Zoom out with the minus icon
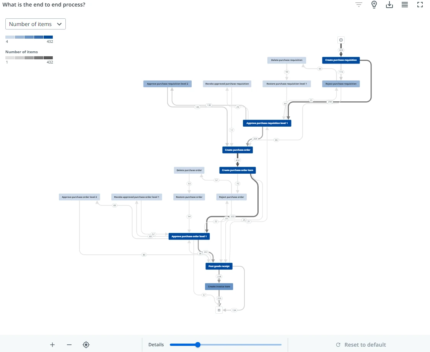430x352 pixels. point(69,345)
